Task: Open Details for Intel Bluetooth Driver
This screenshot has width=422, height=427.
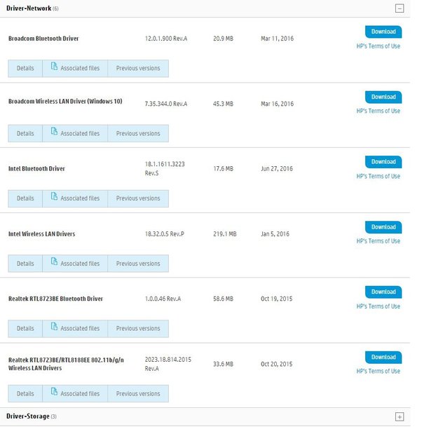Action: coord(25,198)
